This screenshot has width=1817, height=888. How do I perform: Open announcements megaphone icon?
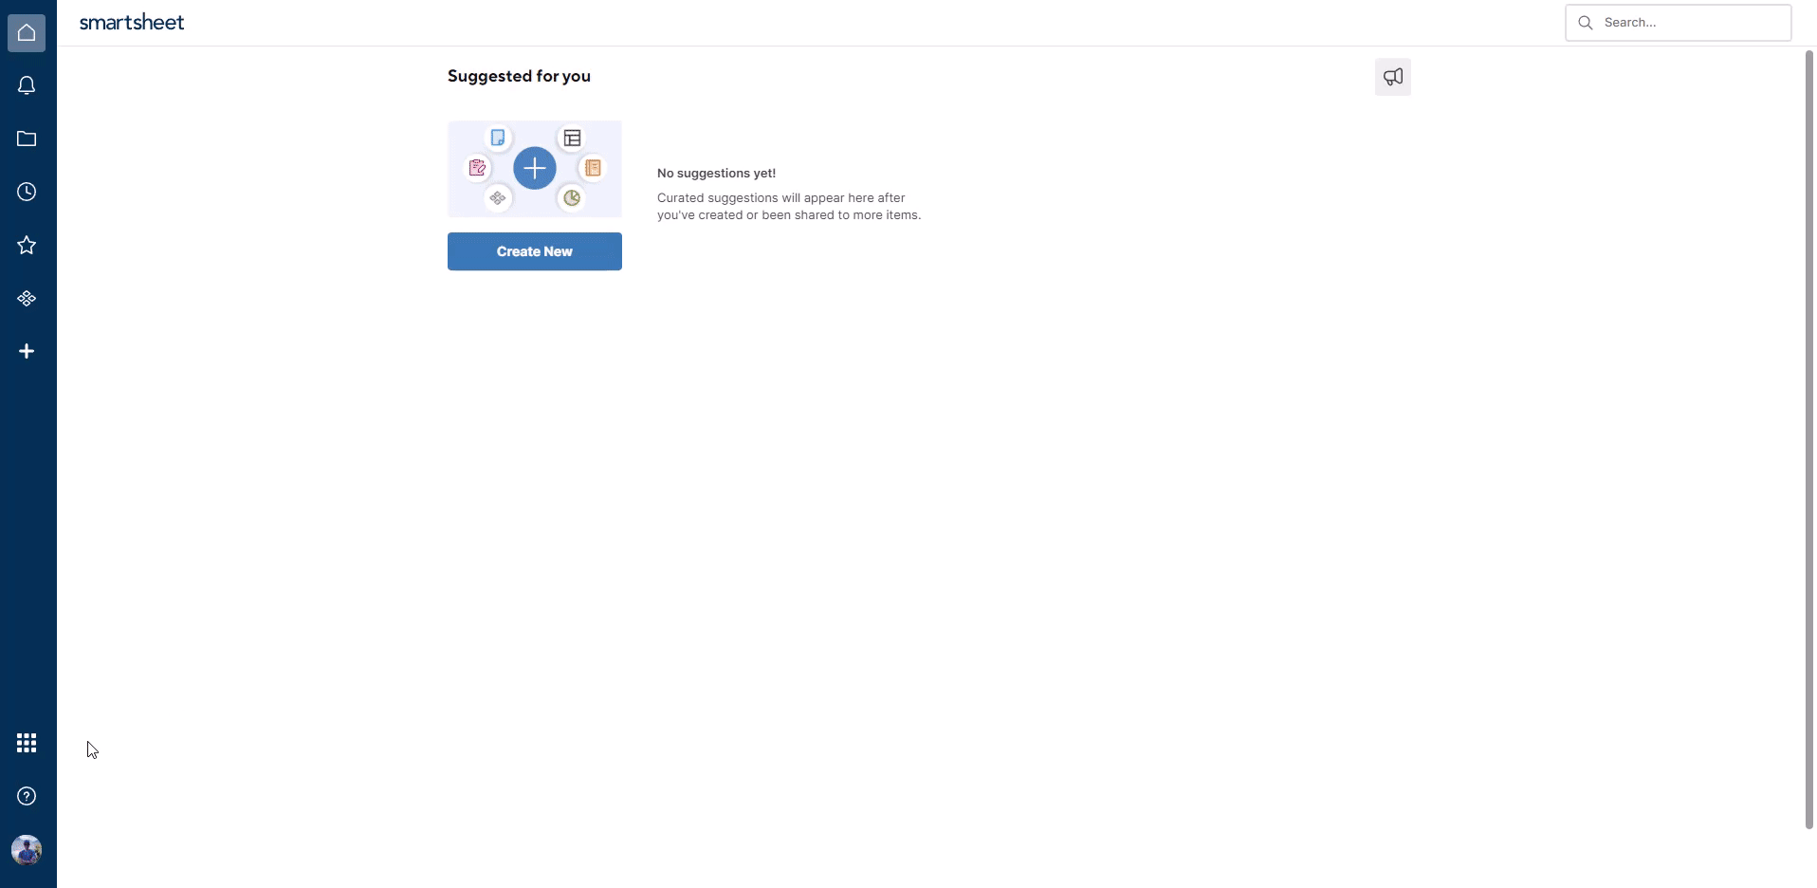click(1392, 77)
